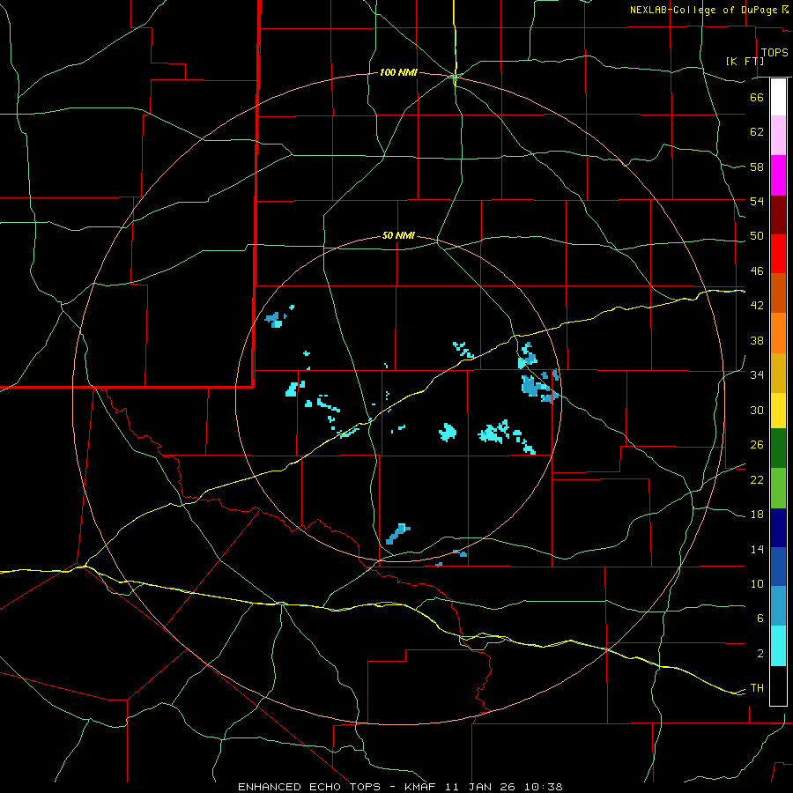Viewport: 793px width, 793px height.
Task: Click the light pink legend swatch
Action: click(x=778, y=136)
